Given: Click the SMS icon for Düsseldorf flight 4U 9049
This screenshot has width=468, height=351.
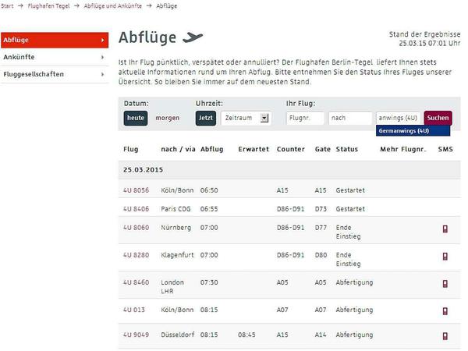Looking at the screenshot, I should [x=445, y=336].
